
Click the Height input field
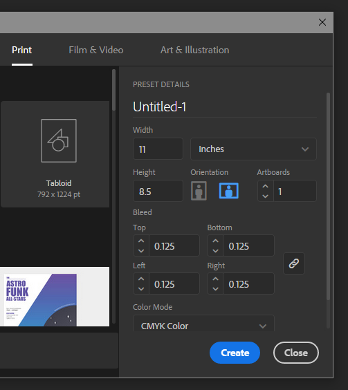pos(158,191)
